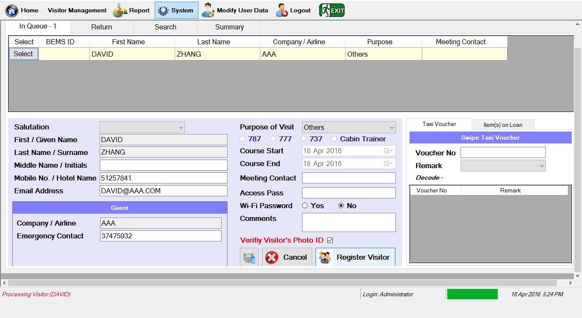This screenshot has width=582, height=318.
Task: Switch to the Summary tab
Action: click(x=229, y=27)
